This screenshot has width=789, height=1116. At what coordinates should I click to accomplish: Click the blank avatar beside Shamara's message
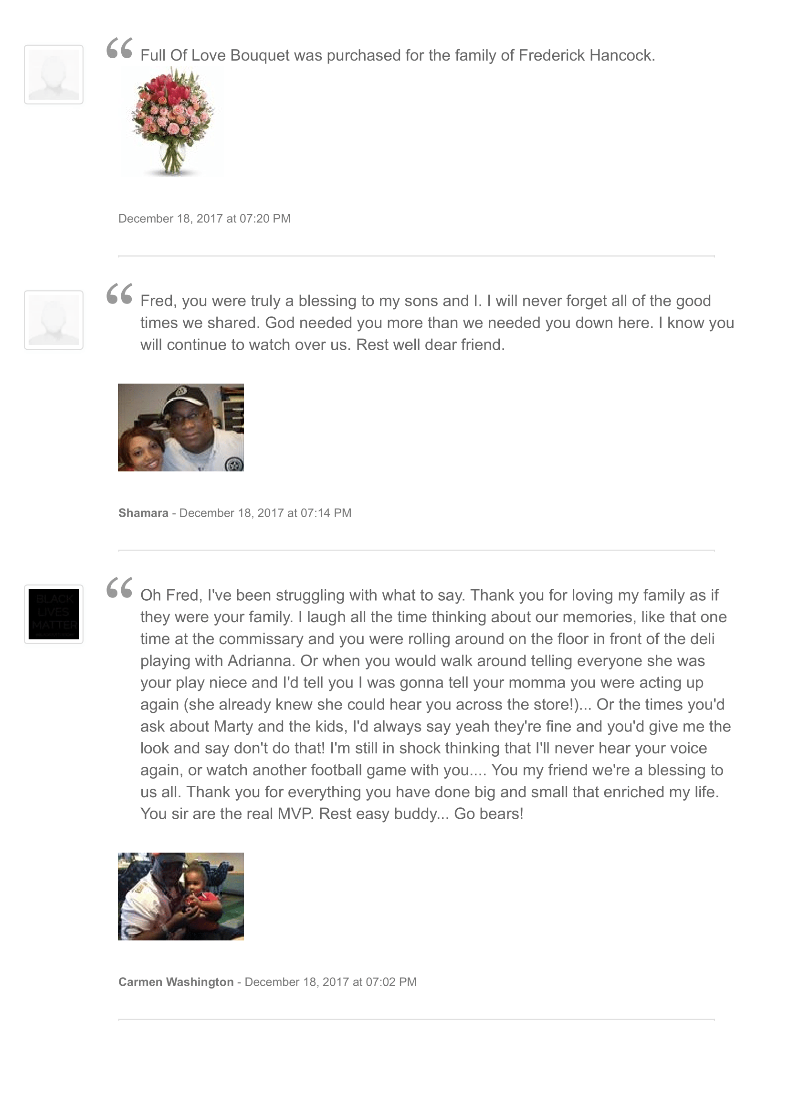coord(53,320)
